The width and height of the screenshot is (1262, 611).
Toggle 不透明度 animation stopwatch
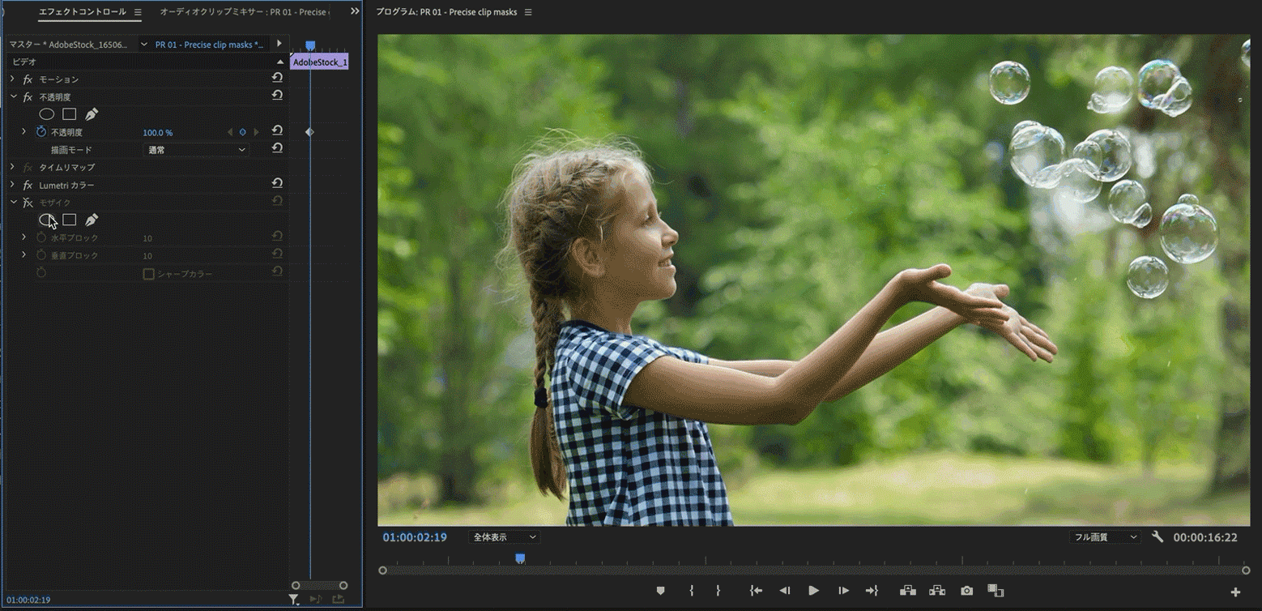point(41,131)
